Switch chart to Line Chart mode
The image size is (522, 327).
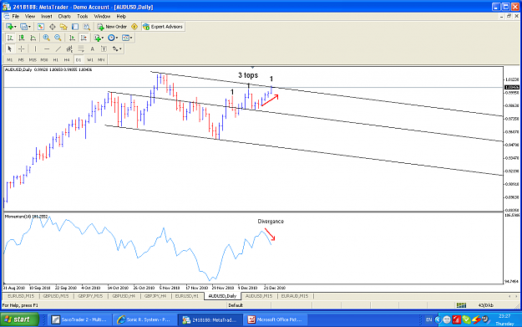33,38
